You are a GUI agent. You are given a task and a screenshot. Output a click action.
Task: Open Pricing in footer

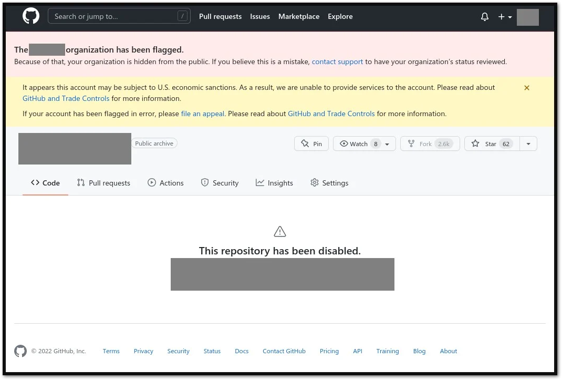pyautogui.click(x=329, y=351)
